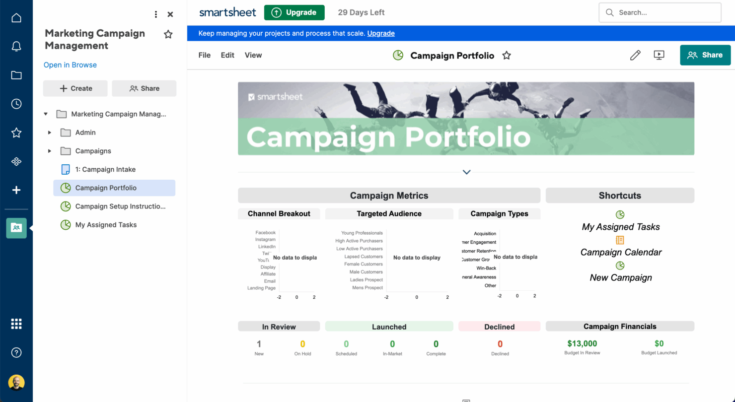Click the New Campaign shortcut icon
735x402 pixels.
[620, 266]
